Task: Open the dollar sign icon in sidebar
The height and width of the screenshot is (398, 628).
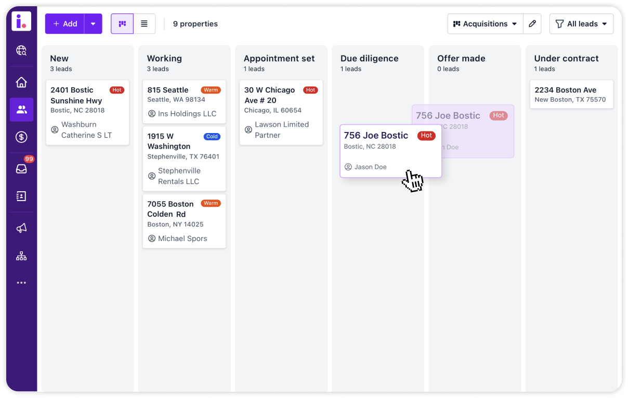Action: pyautogui.click(x=21, y=137)
